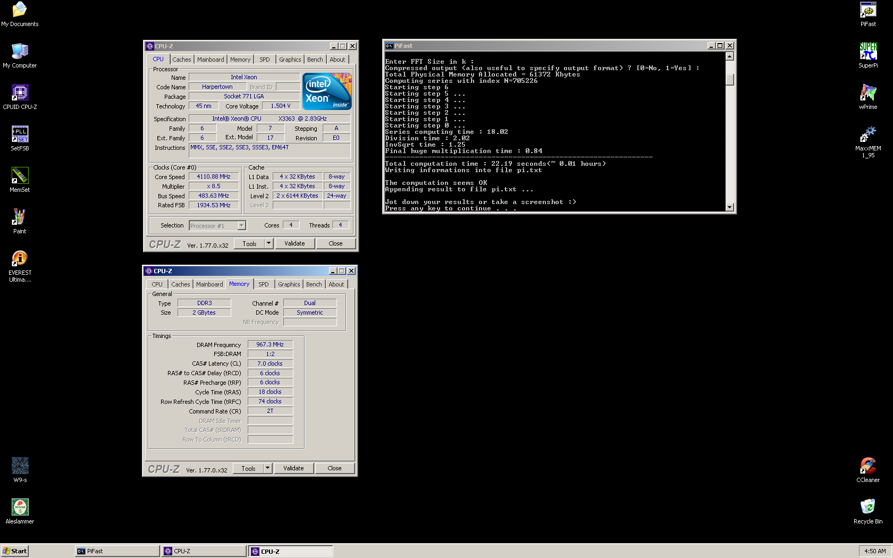Image resolution: width=893 pixels, height=558 pixels.
Task: Expand Tools dropdown arrow in top CPU-Z
Action: pyautogui.click(x=268, y=243)
